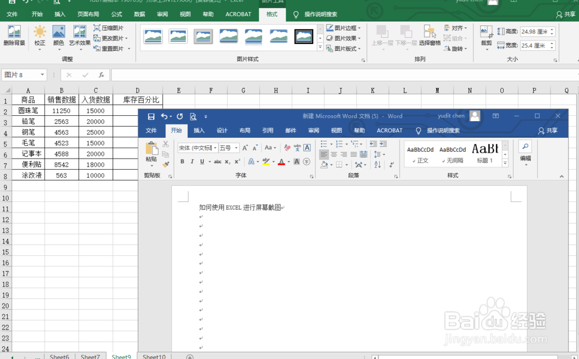Click Word Sort A-Z icon

tap(378, 164)
